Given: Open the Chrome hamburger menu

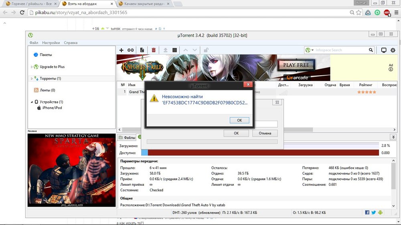Looking at the screenshot, I should point(396,12).
